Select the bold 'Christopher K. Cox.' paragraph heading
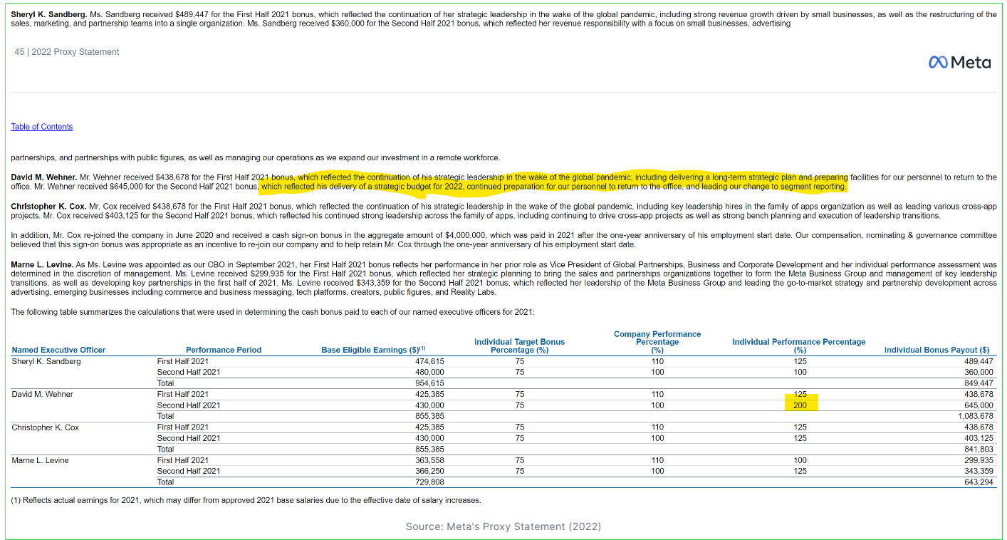Viewport: 1007px width, 540px height. [x=48, y=206]
